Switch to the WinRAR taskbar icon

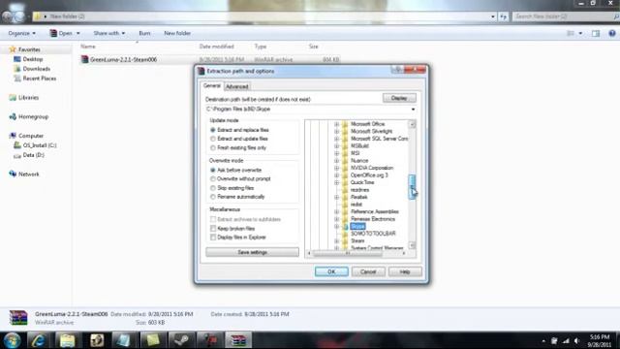(238, 340)
